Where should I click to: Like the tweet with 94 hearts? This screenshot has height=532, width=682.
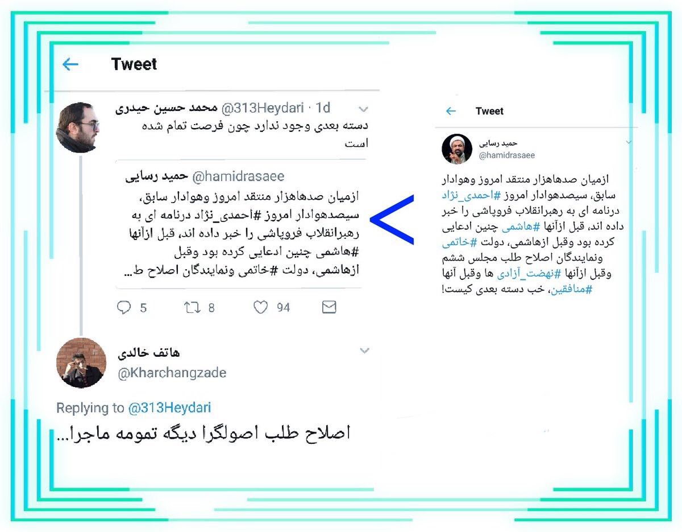(x=260, y=308)
